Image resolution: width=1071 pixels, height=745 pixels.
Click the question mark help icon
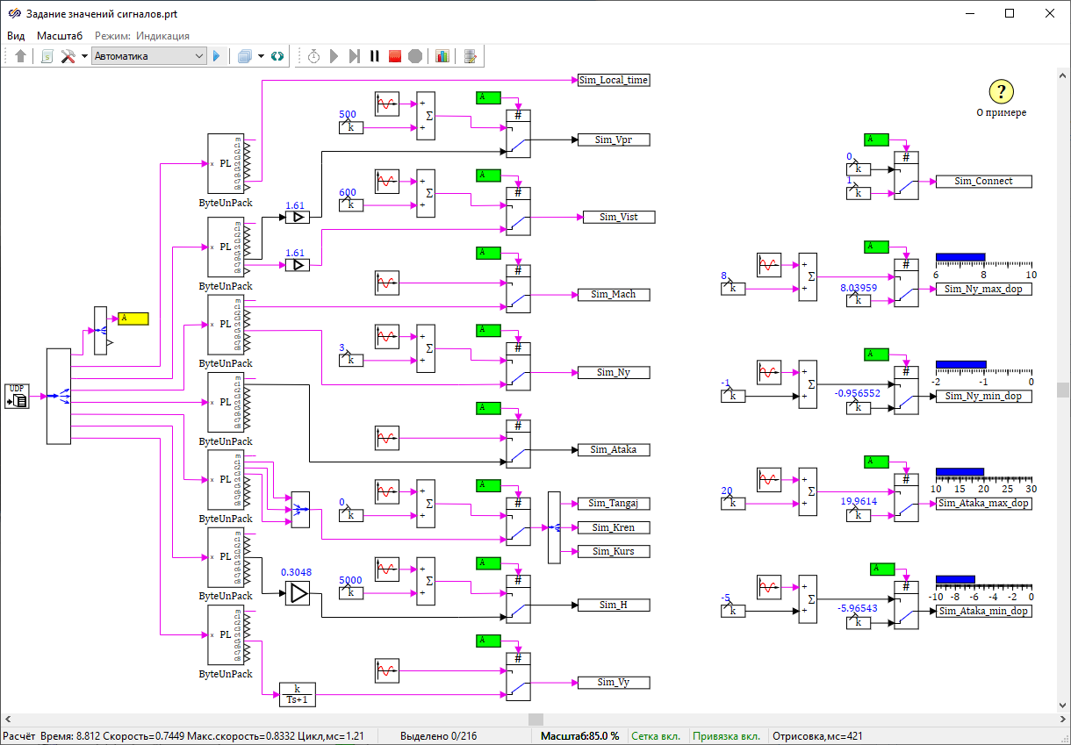pyautogui.click(x=1002, y=91)
